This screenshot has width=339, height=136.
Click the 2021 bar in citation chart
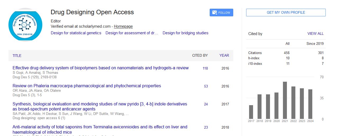(285, 100)
